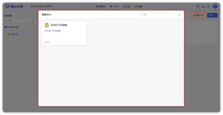This screenshot has width=223, height=115.
Task: Switch to the 知识库 tab
Action: pyautogui.click(x=114, y=6)
